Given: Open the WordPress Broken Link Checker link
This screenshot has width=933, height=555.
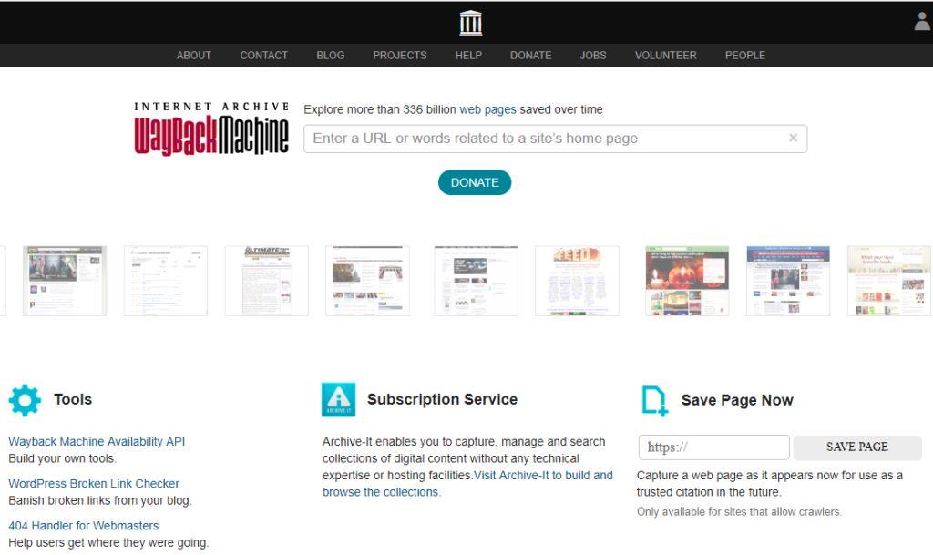Looking at the screenshot, I should coord(94,484).
